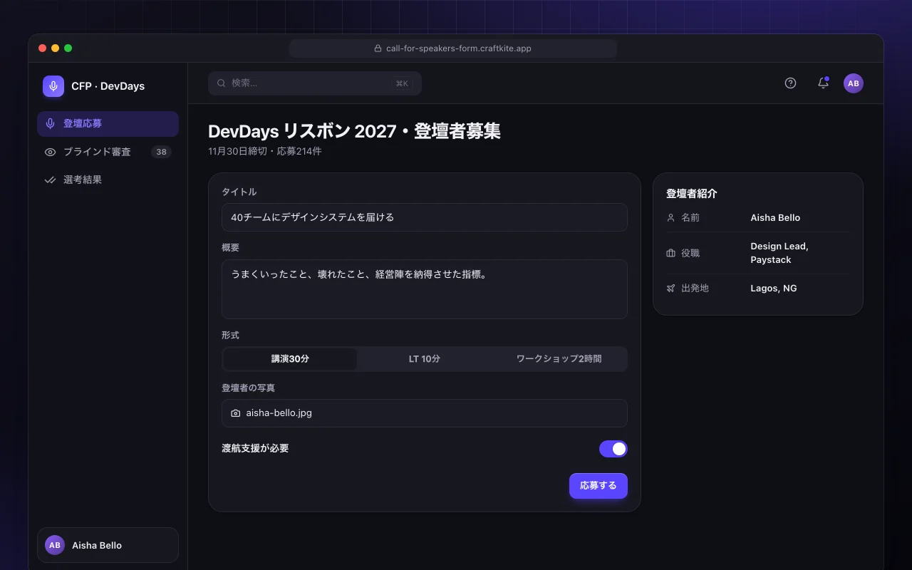Open the Aisha Bello account card in sidebar
The width and height of the screenshot is (912, 570).
click(x=108, y=545)
